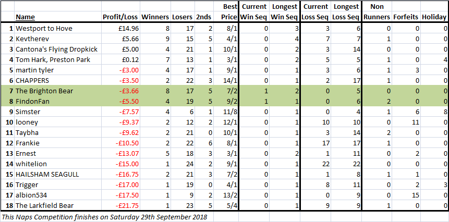This screenshot has height=222, width=449.
Task: Click the underlined Name column header
Action: pos(25,17)
